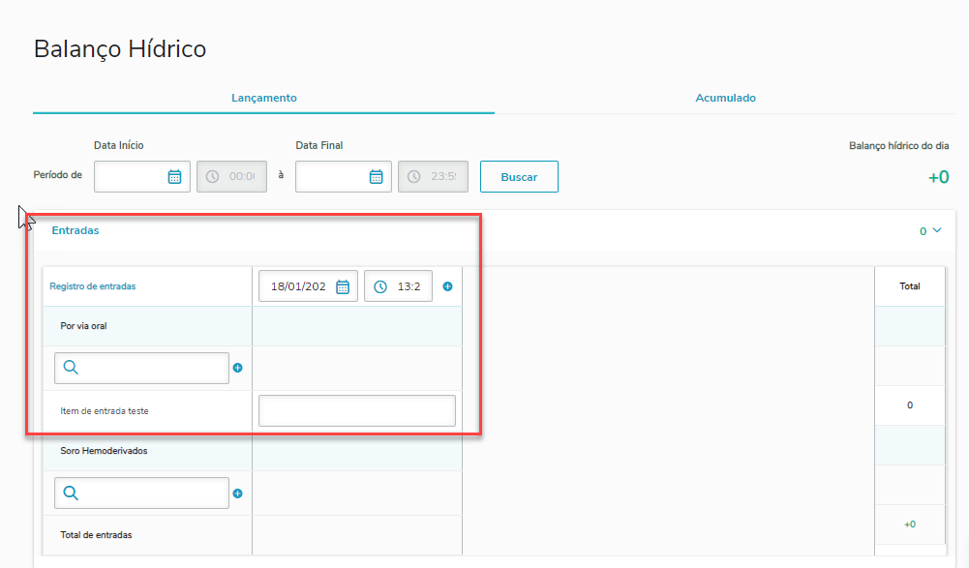This screenshot has width=969, height=568.
Task: Click clock icon beside 13:2 entry time
Action: click(x=380, y=286)
